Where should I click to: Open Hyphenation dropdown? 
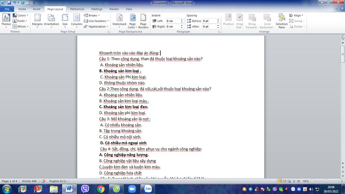coord(96,26)
